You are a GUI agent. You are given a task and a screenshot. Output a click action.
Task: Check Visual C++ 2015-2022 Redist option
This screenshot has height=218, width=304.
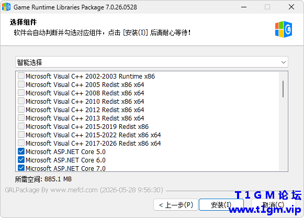click(21, 135)
